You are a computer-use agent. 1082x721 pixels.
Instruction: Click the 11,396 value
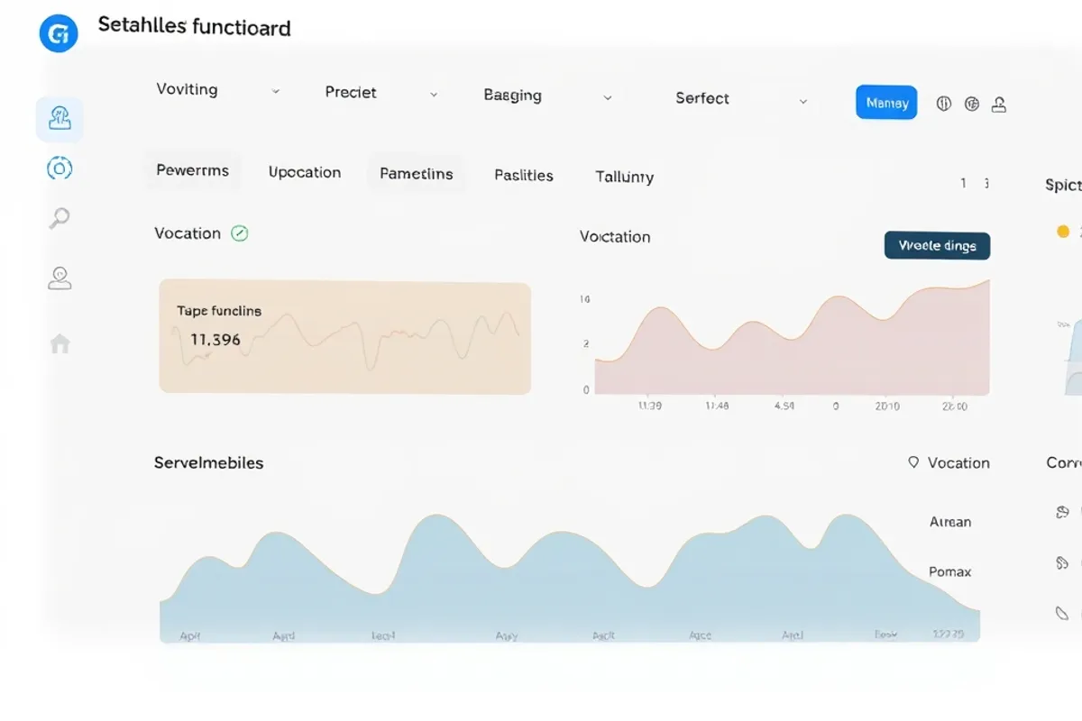[x=215, y=340]
